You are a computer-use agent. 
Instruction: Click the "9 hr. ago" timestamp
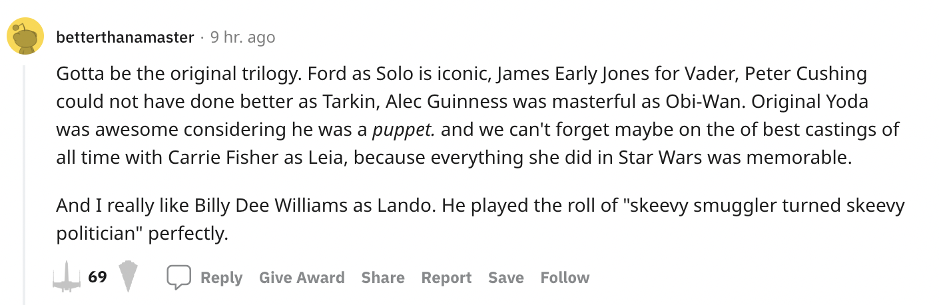tap(242, 37)
